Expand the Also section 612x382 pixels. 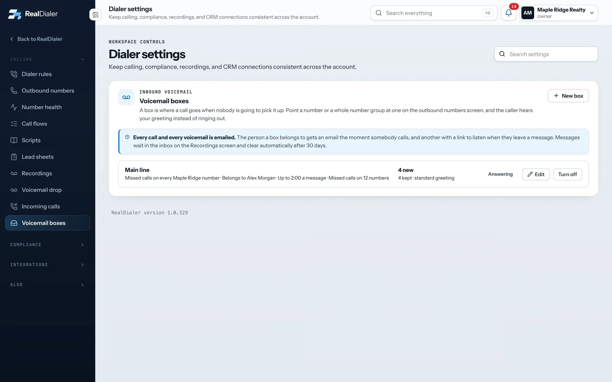click(x=48, y=285)
